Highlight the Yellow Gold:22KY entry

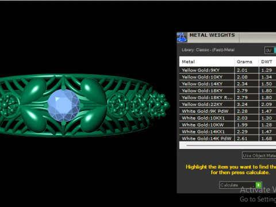coord(228,104)
